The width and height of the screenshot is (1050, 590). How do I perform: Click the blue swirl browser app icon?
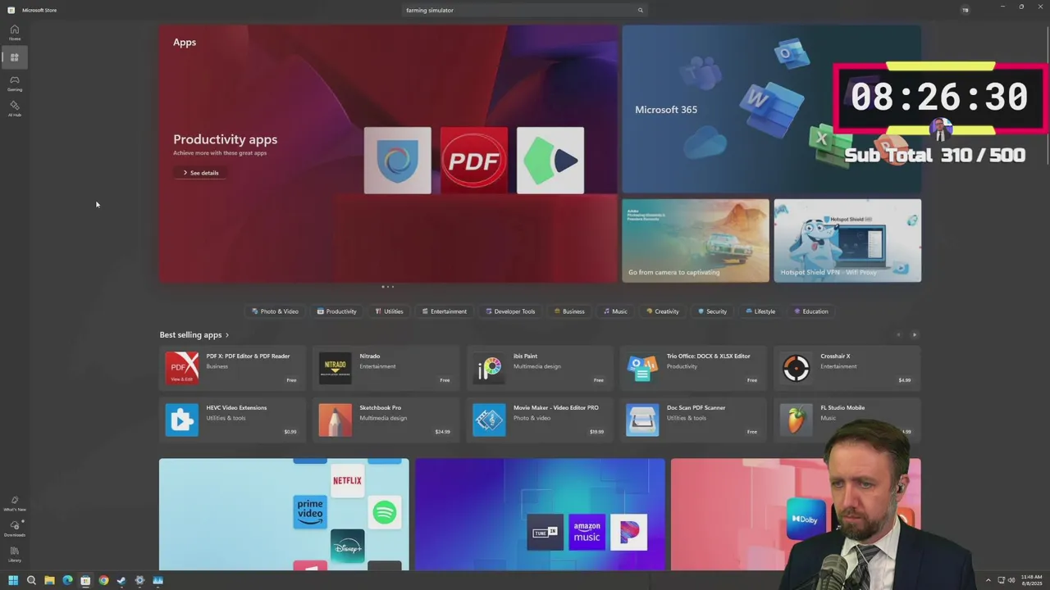point(398,161)
